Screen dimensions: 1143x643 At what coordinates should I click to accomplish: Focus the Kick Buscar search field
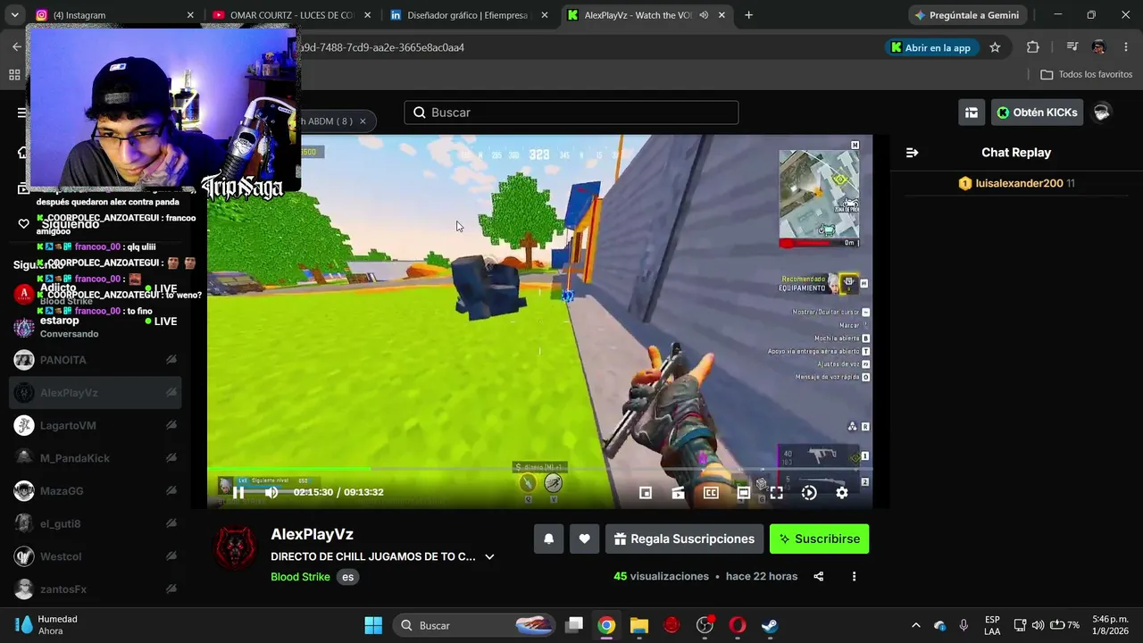tap(571, 113)
